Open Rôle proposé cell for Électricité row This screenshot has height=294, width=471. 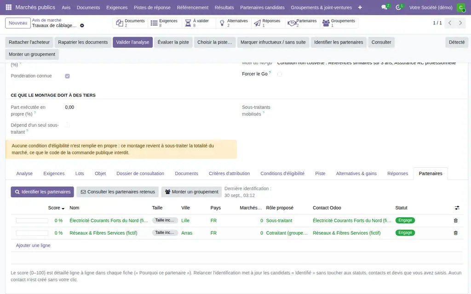pyautogui.click(x=287, y=220)
